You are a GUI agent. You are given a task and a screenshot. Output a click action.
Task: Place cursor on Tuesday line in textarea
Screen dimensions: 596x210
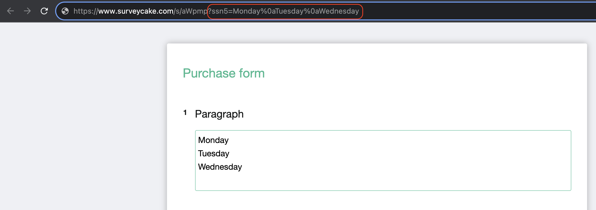coord(213,153)
